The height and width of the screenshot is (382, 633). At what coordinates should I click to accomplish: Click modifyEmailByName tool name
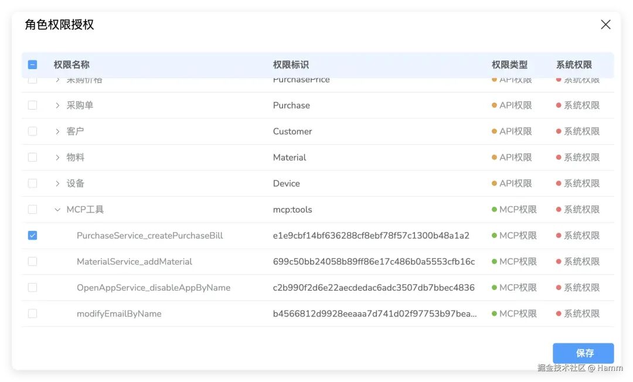[119, 314]
